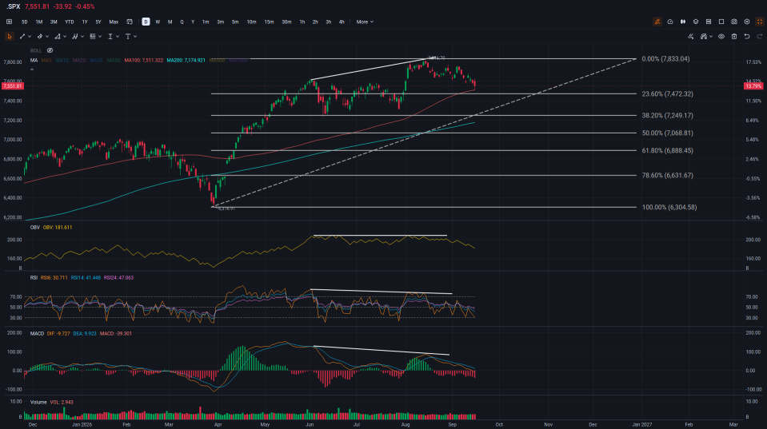The height and width of the screenshot is (429, 767).
Task: Expand the Fibonacci tool options arrow
Action: point(100,37)
